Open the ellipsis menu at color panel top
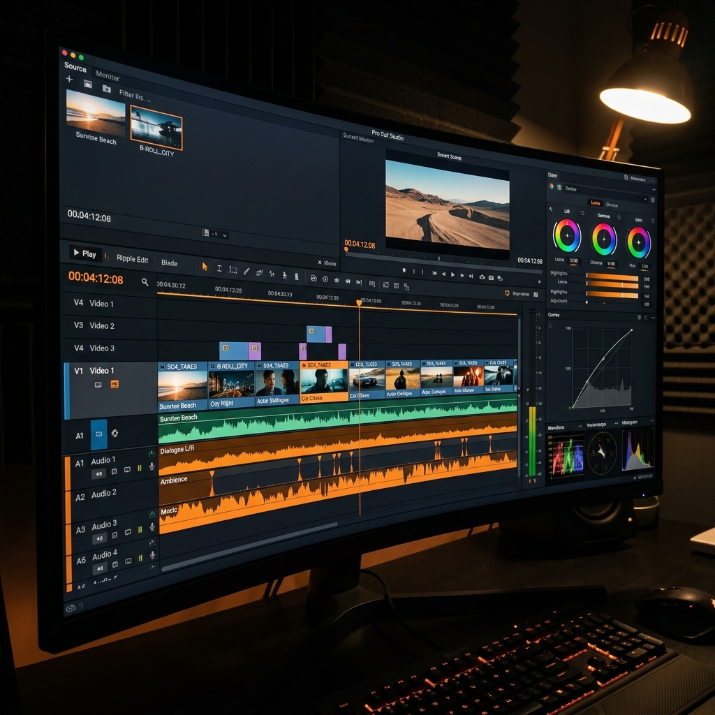The image size is (715, 715). (x=654, y=189)
